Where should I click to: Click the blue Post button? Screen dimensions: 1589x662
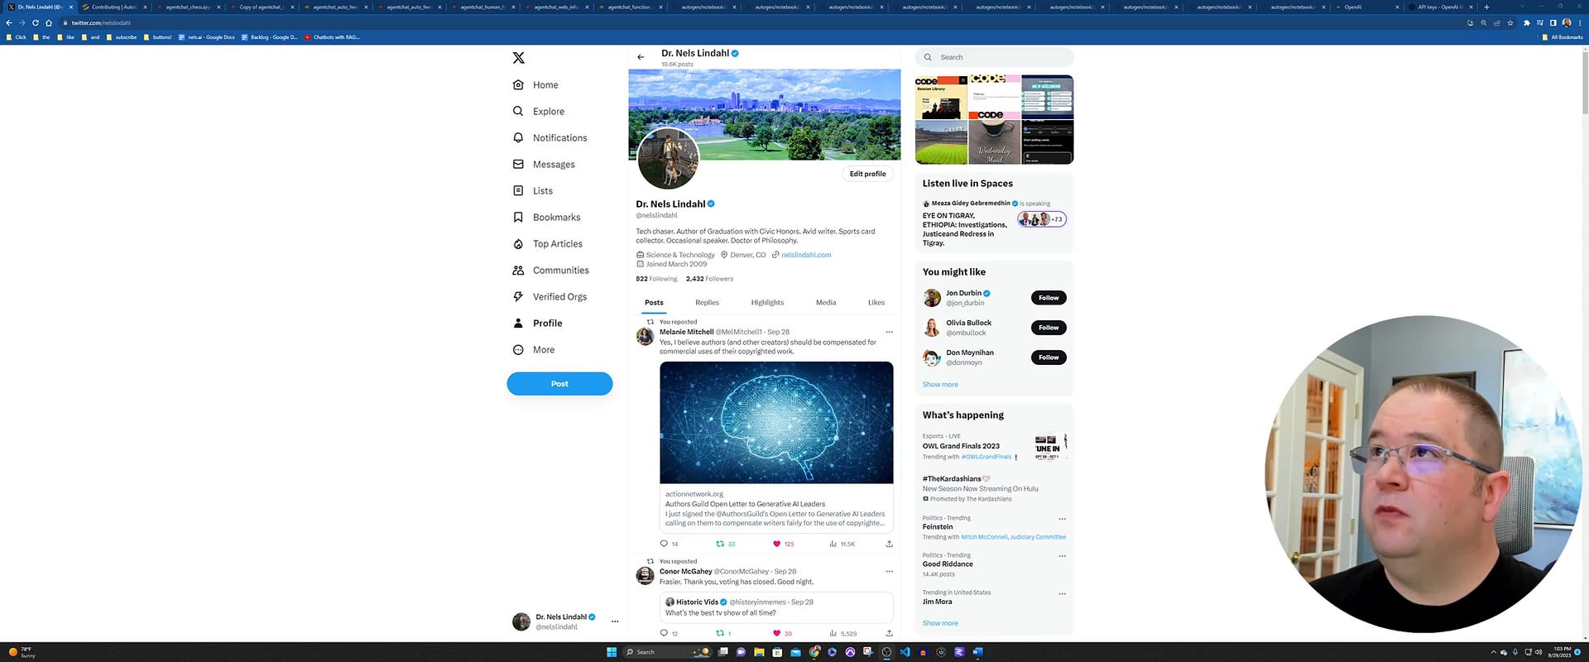pyautogui.click(x=559, y=384)
